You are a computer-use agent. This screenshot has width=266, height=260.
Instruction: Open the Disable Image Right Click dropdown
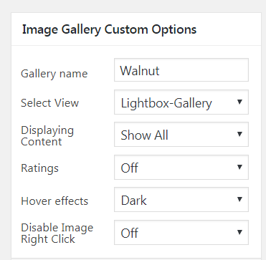click(x=181, y=232)
